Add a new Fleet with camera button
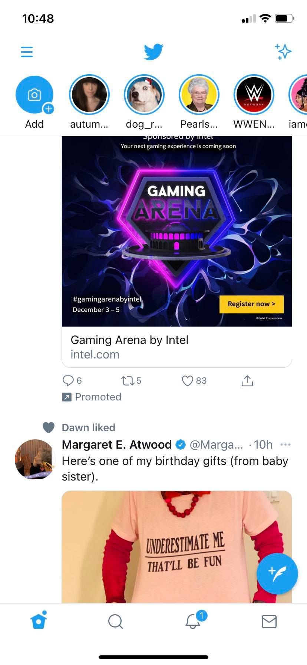This screenshot has width=307, height=665. pos(34,95)
